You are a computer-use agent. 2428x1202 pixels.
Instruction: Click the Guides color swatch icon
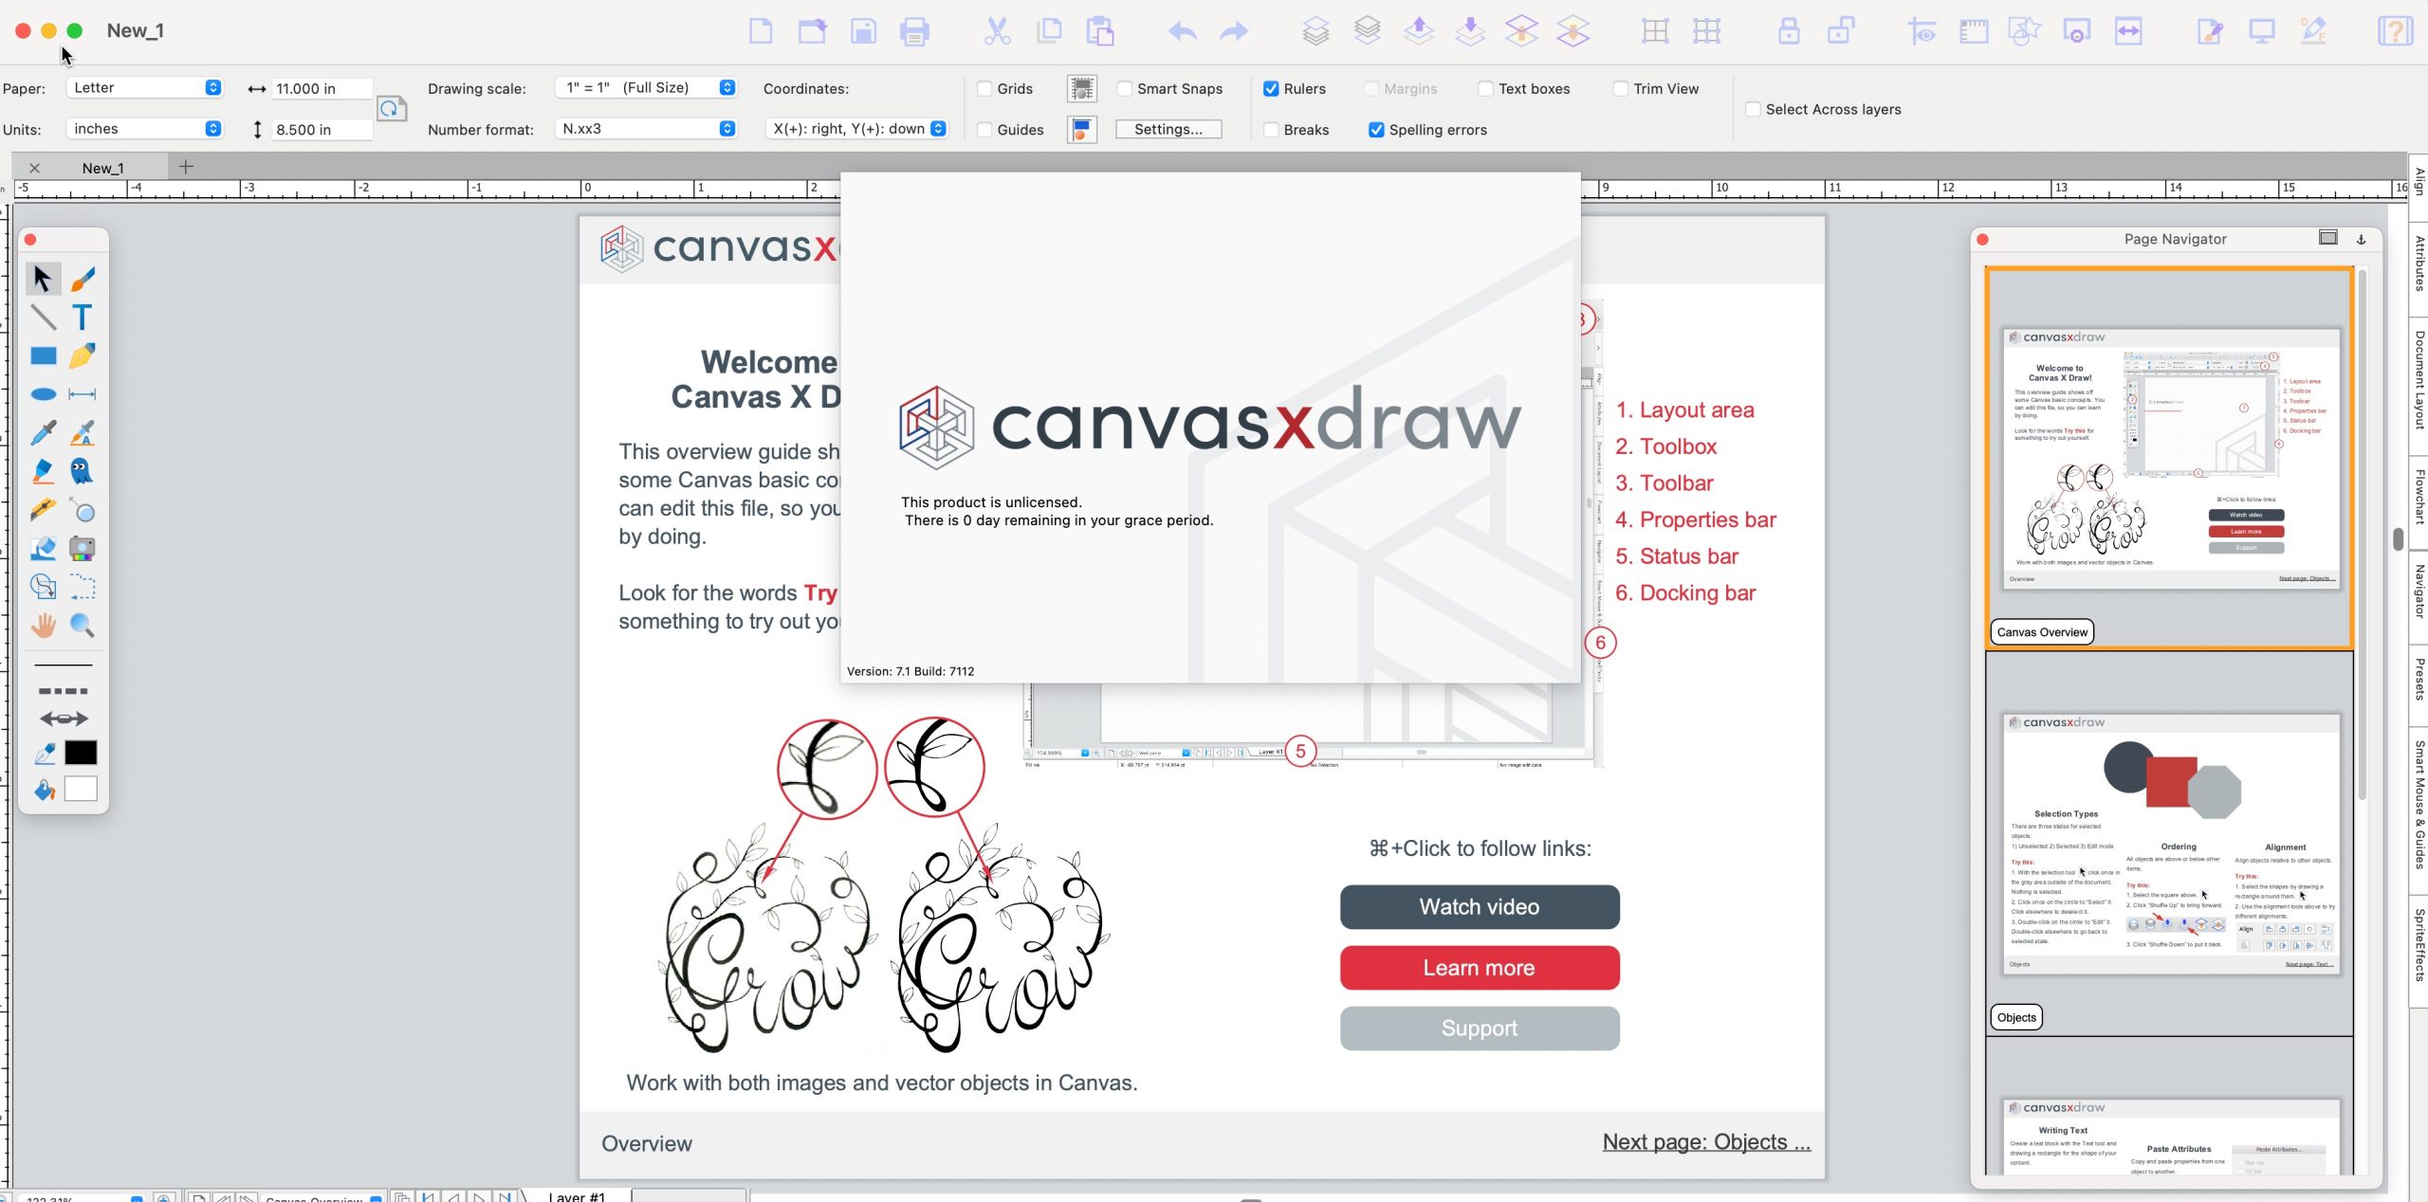coord(1082,129)
